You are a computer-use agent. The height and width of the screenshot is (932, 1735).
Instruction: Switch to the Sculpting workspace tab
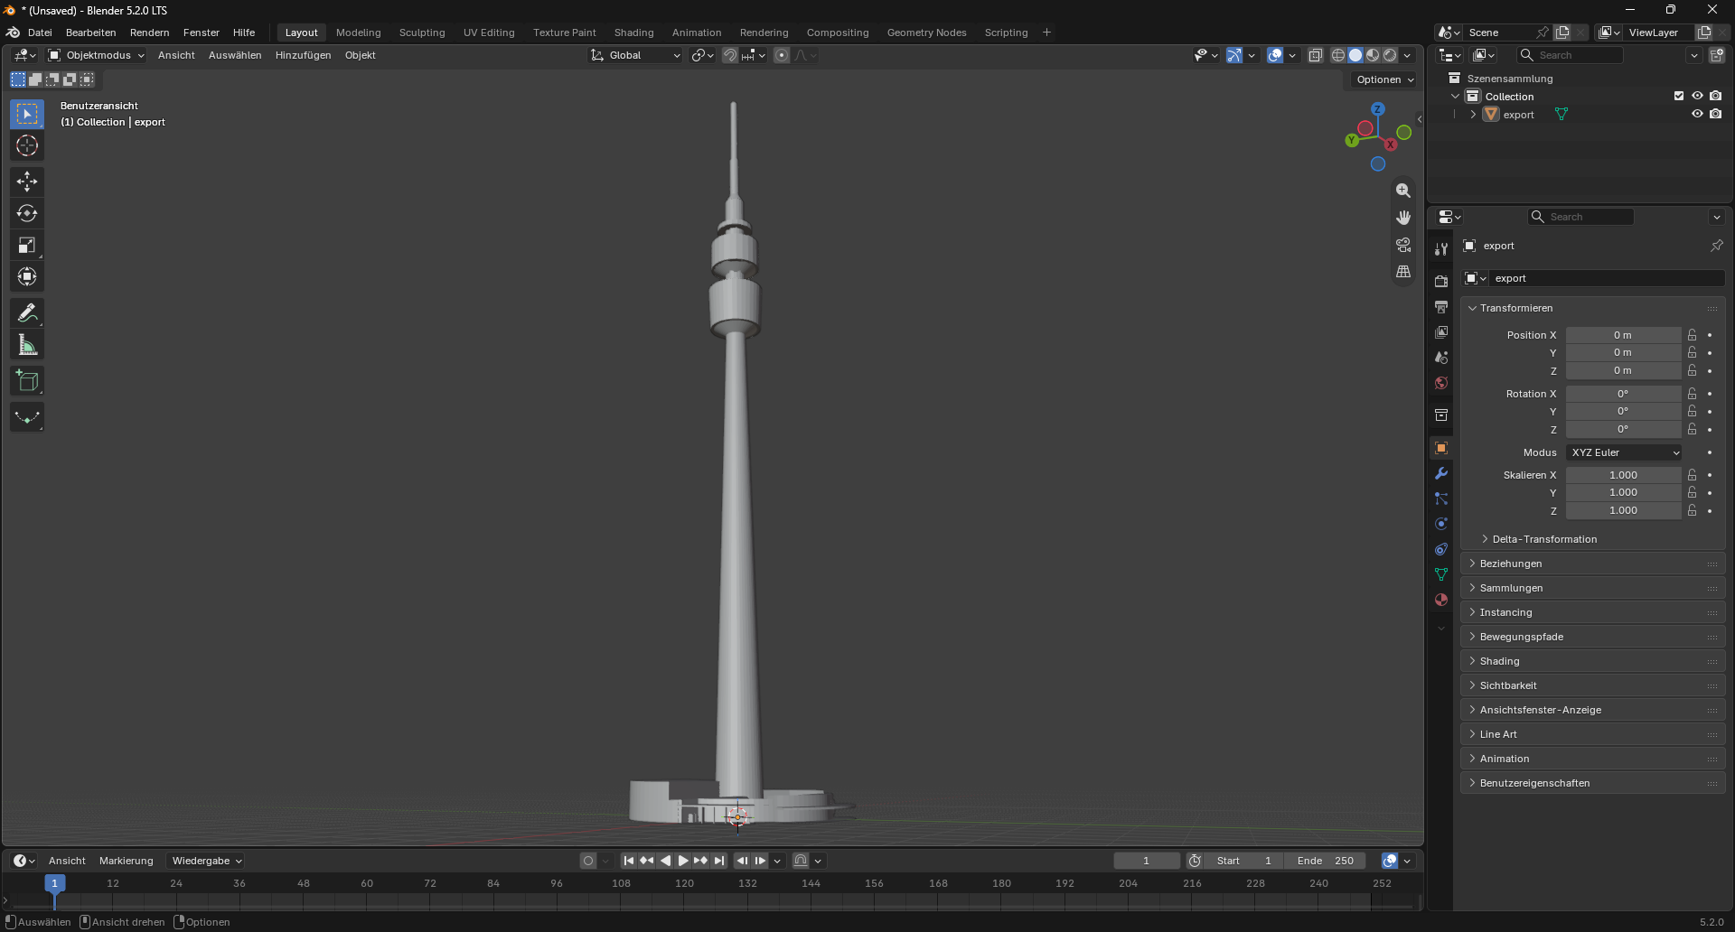coord(422,33)
